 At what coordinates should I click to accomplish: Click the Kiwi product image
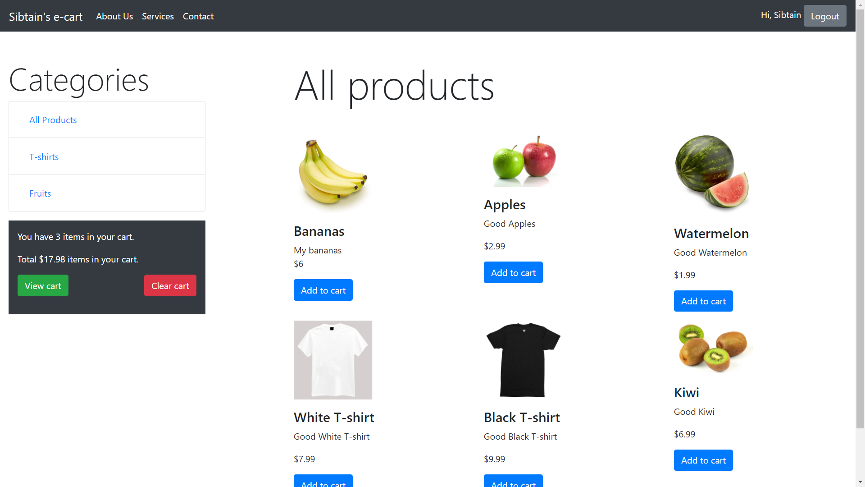[713, 348]
